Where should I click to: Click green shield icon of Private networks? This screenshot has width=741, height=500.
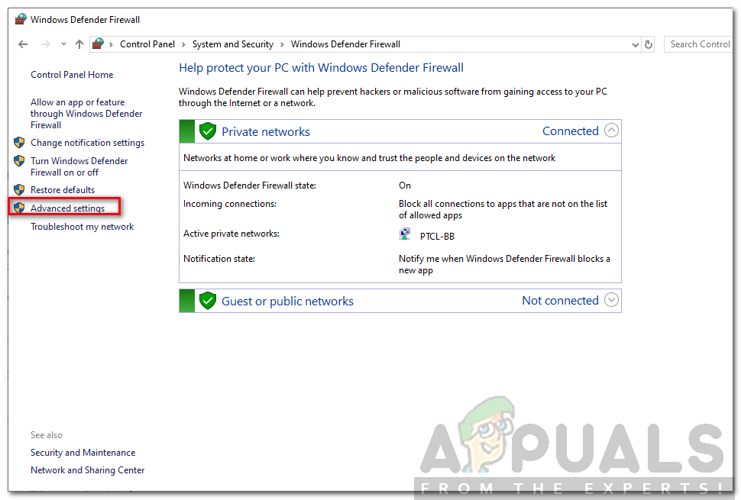pyautogui.click(x=208, y=131)
